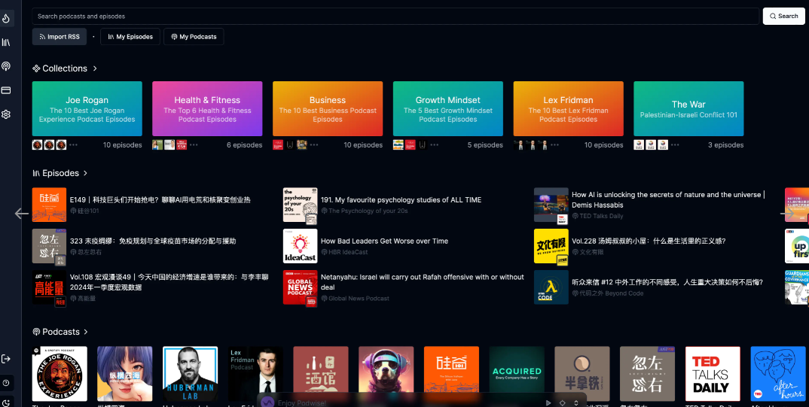The height and width of the screenshot is (407, 809).
Task: Open Netanyahu Rafah offensive episode
Action: [422, 282]
